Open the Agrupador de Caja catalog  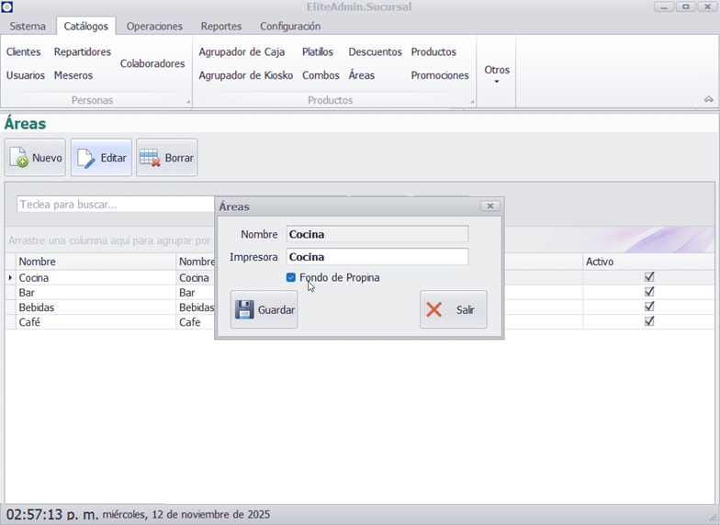[x=242, y=51]
